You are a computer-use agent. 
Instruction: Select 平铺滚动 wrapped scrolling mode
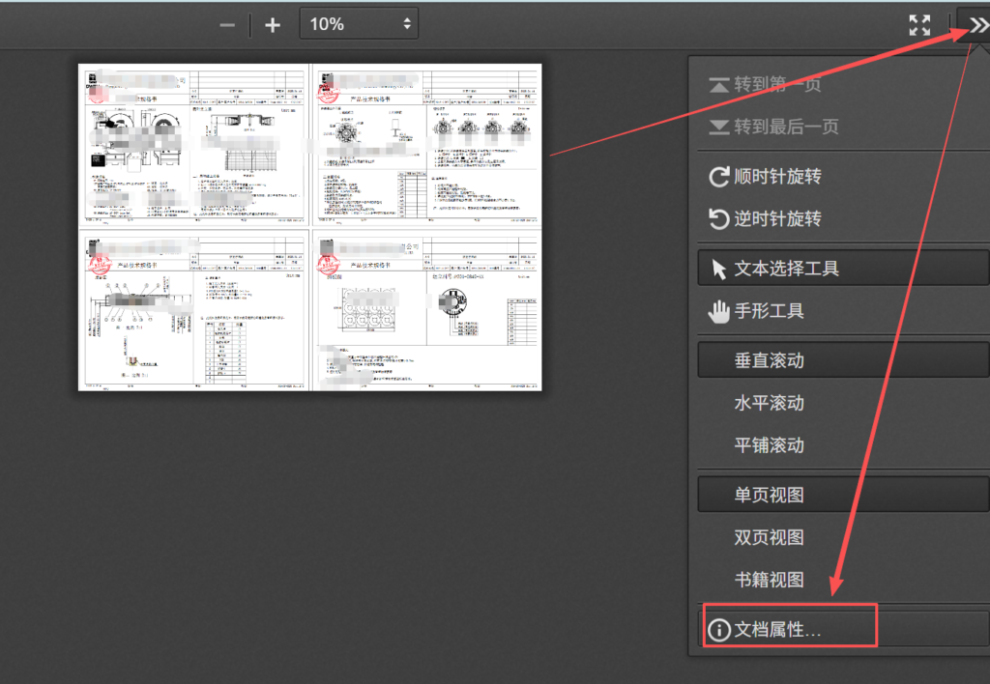pyautogui.click(x=843, y=445)
